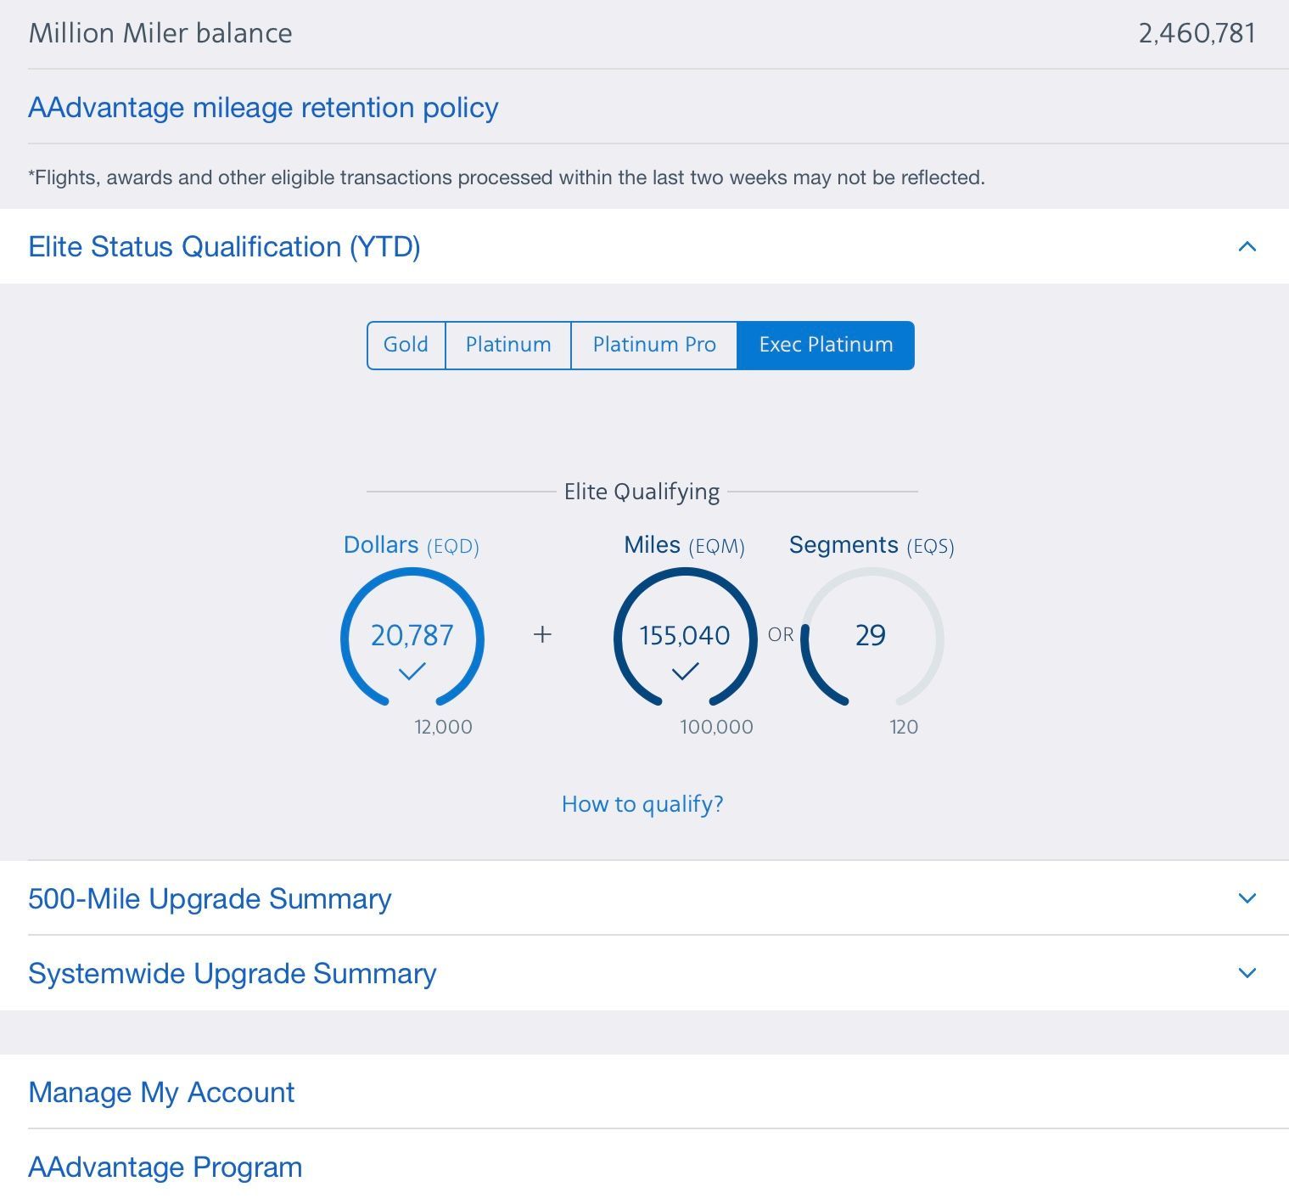This screenshot has height=1204, width=1289.
Task: Tap the Segments (EQS) progress ring showing 29
Action: 871,637
